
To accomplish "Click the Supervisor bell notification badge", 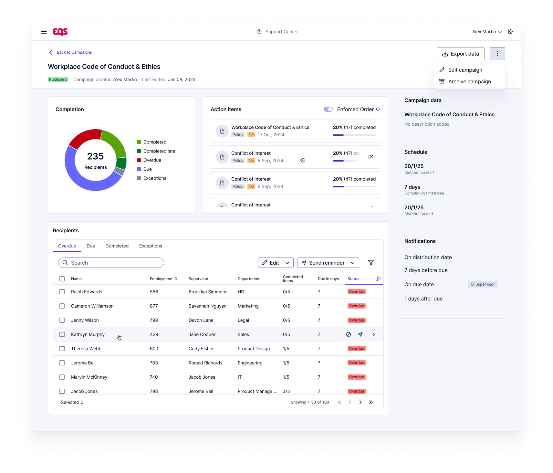I will click(483, 284).
